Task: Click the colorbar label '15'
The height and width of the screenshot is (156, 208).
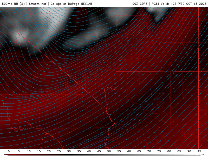Action: pos(39,151)
